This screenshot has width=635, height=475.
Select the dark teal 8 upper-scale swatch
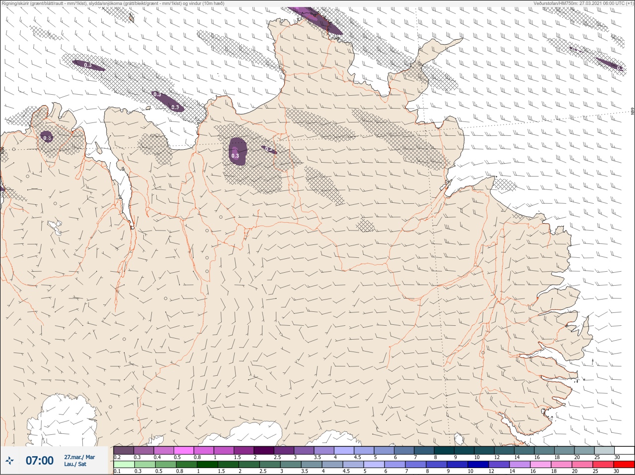click(444, 450)
